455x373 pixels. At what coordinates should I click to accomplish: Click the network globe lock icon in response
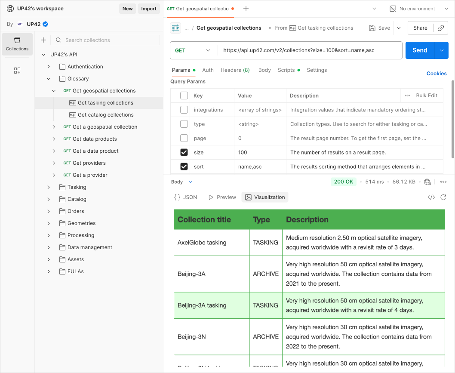427,182
